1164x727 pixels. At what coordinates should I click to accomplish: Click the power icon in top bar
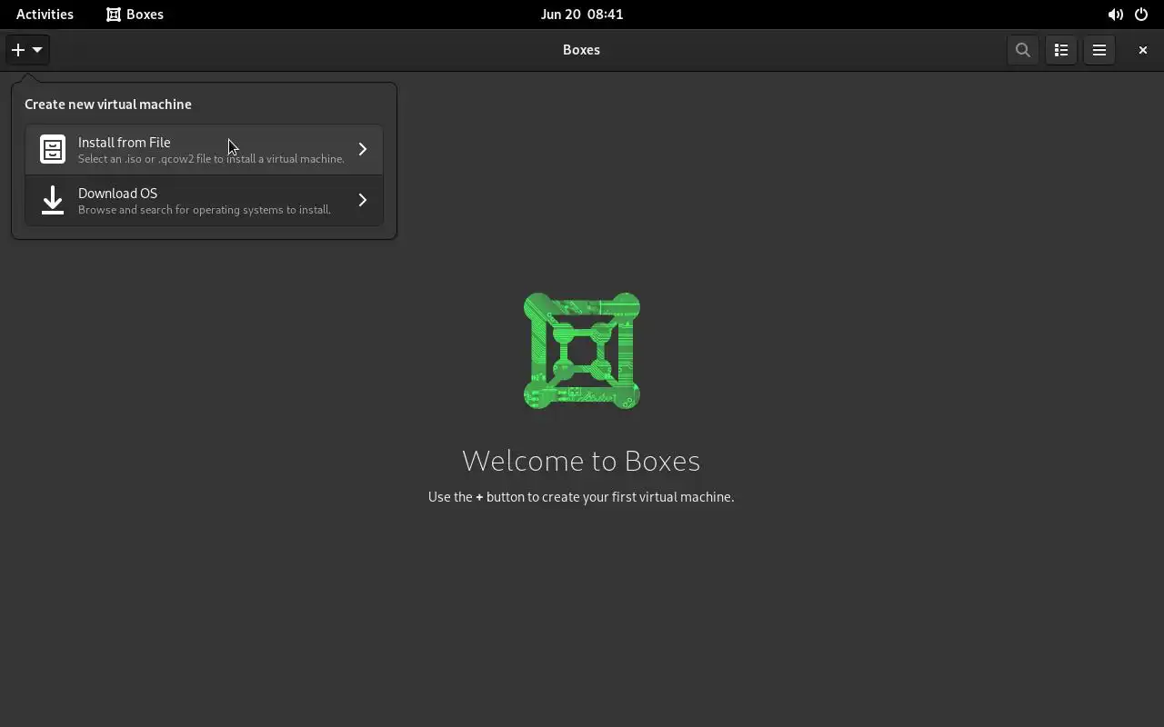click(x=1141, y=15)
